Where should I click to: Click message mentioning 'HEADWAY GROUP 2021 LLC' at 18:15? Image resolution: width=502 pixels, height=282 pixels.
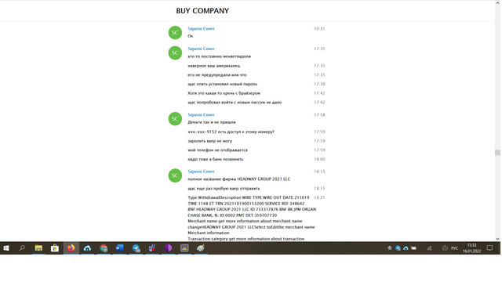[238, 179]
